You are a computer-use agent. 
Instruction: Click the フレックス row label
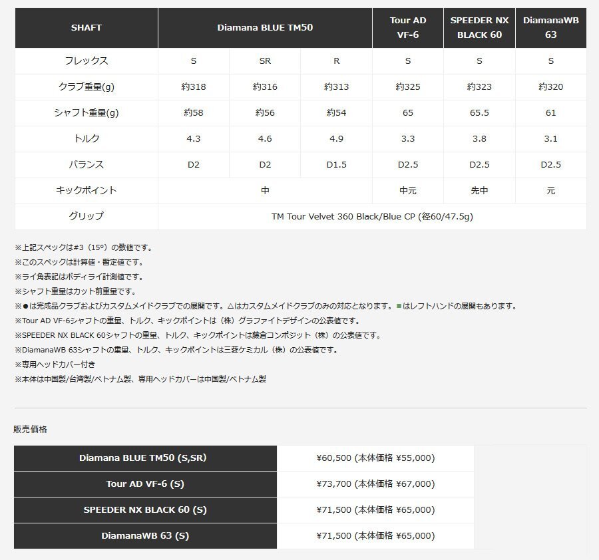pyautogui.click(x=86, y=61)
